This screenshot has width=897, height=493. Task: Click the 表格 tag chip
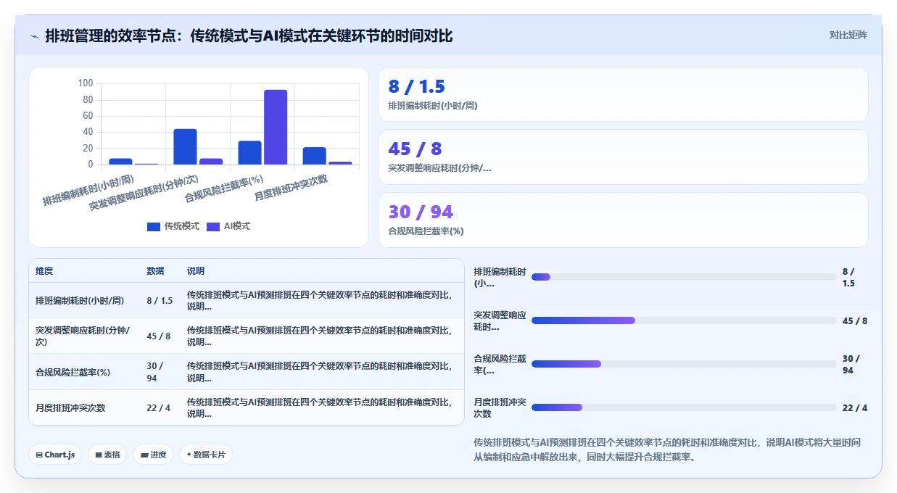pos(107,455)
